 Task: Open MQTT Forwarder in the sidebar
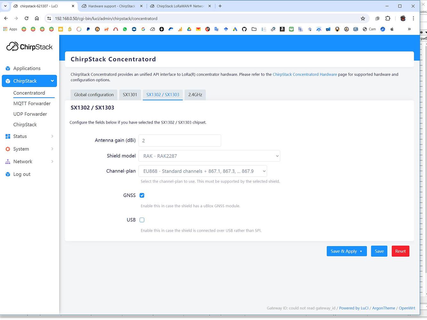(32, 103)
